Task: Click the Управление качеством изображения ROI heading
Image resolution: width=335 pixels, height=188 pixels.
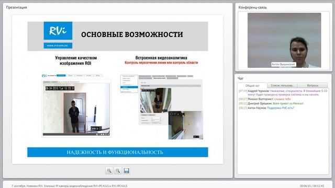Action: [76, 61]
